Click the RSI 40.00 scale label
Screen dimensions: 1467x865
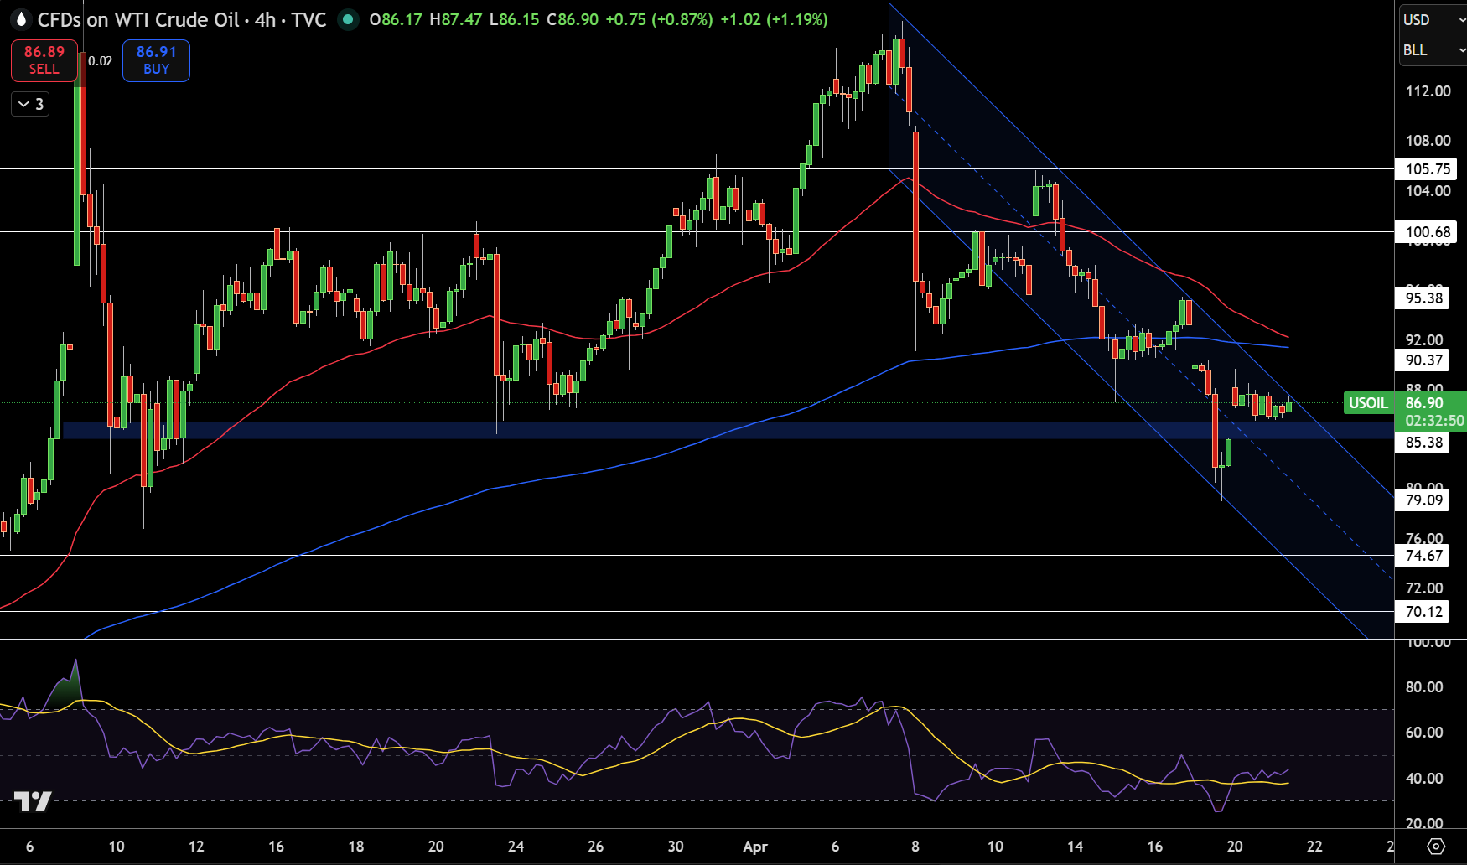[x=1424, y=778]
